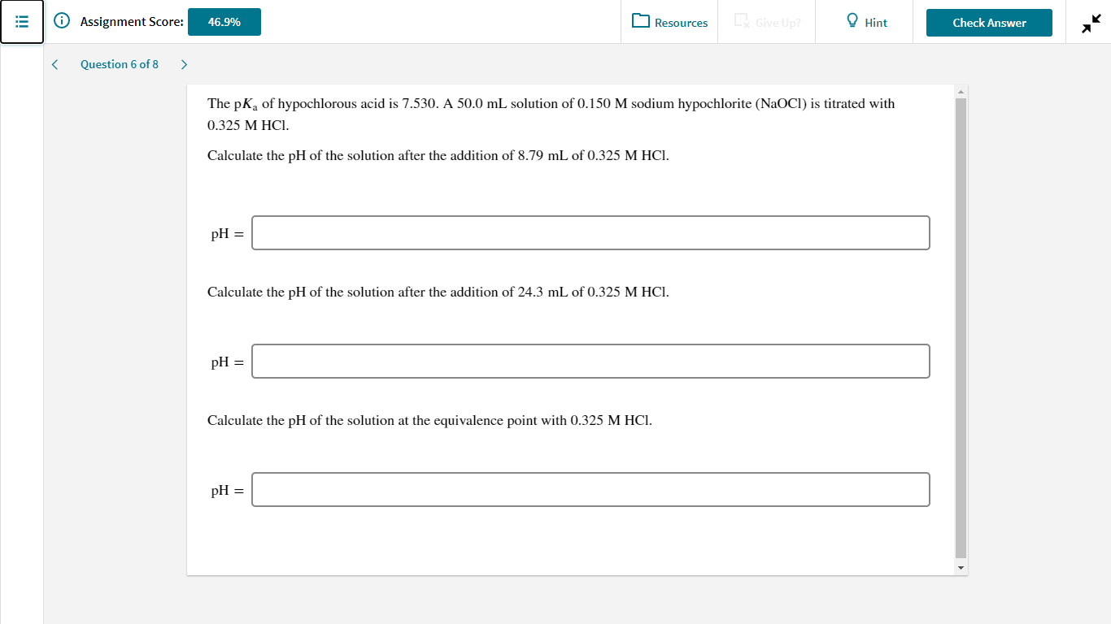Click the first pH input field
Viewport: 1111px width, 624px height.
[590, 232]
